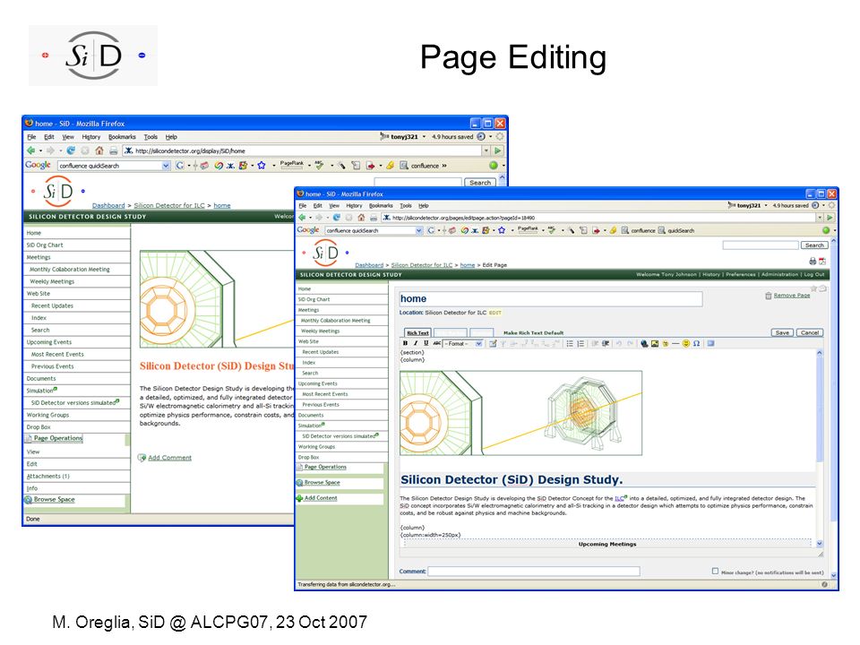
Task: Click the printer icon below the Search button
Action: pos(813,261)
